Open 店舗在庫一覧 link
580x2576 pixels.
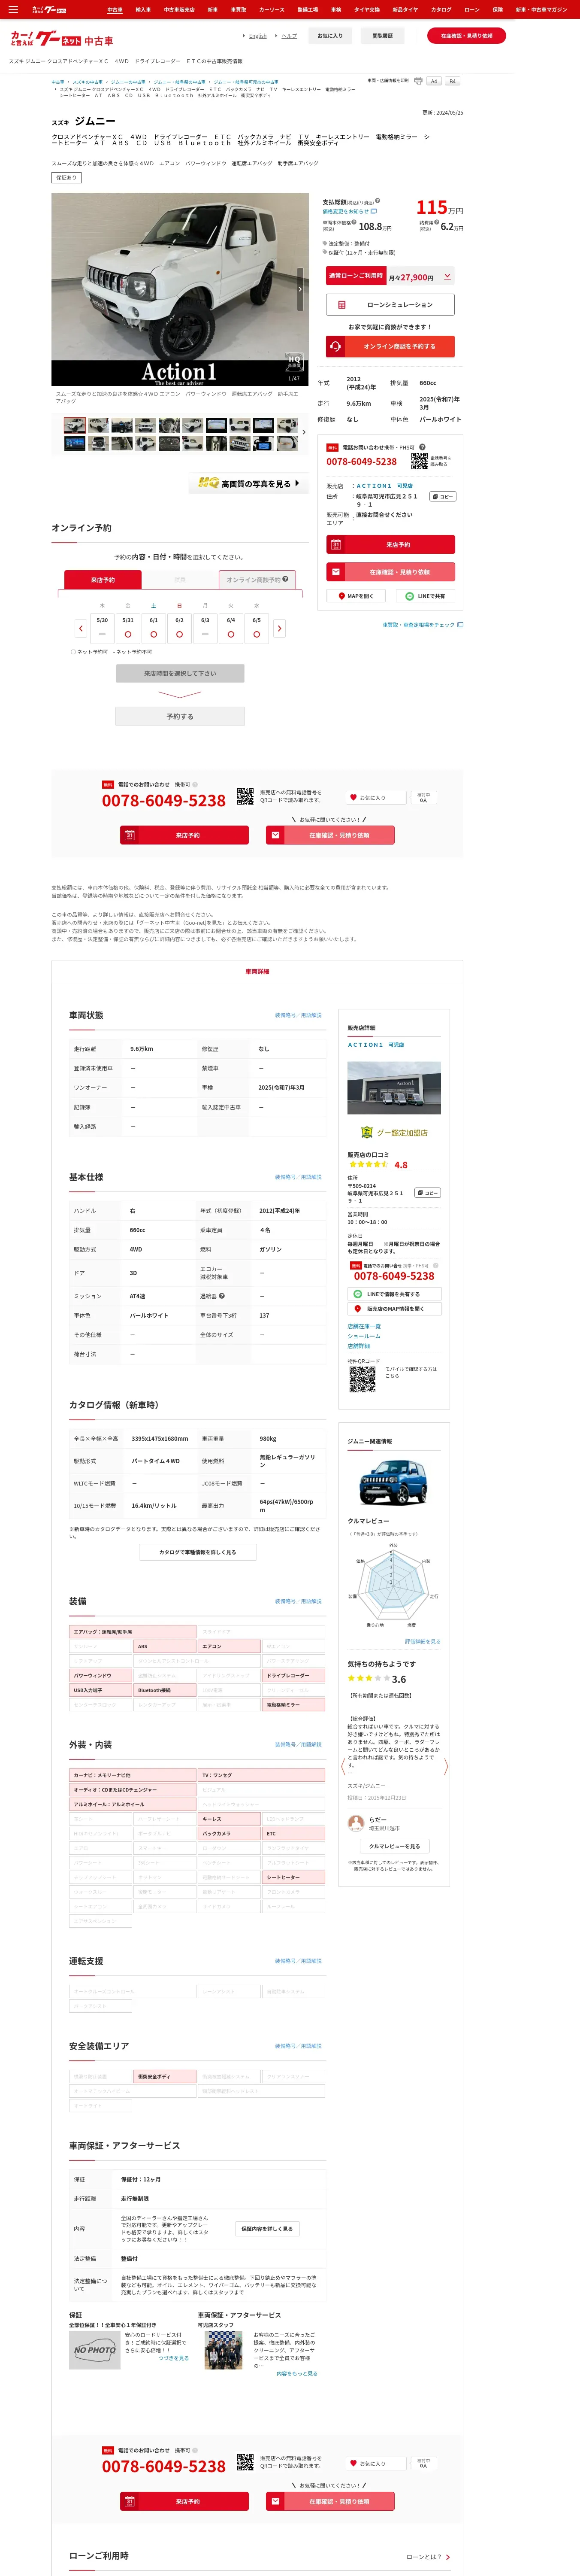click(x=364, y=1326)
